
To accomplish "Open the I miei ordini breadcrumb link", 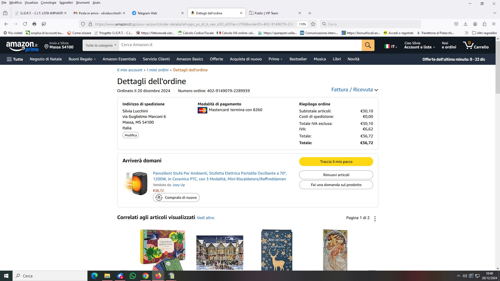I will click(x=158, y=70).
